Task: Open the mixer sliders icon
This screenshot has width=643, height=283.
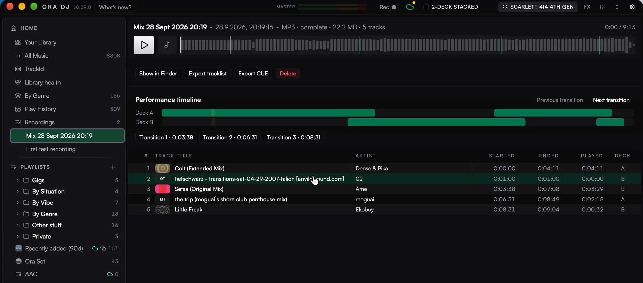Action: [602, 7]
